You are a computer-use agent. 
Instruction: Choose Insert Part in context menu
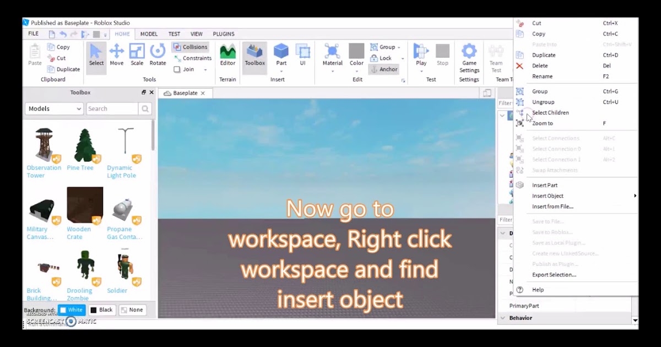(576, 185)
